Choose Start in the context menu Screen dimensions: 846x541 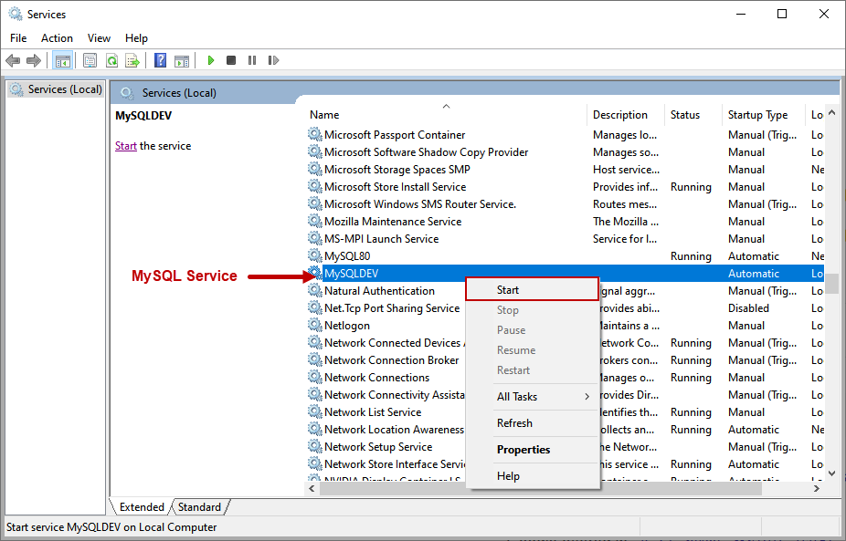(532, 289)
